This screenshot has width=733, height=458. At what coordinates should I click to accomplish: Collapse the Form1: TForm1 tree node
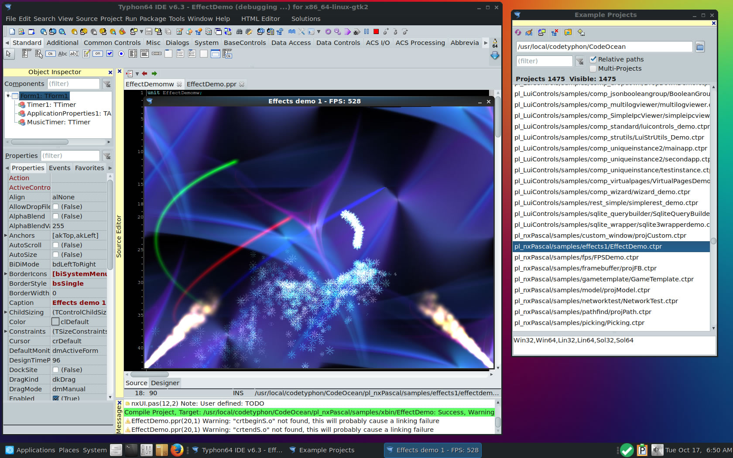click(x=8, y=96)
